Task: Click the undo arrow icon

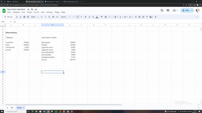Action: [17, 17]
